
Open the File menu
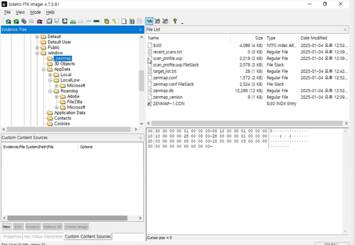tap(7, 12)
